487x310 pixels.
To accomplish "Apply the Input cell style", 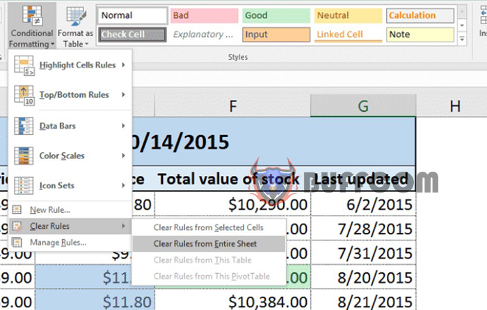I will click(276, 35).
